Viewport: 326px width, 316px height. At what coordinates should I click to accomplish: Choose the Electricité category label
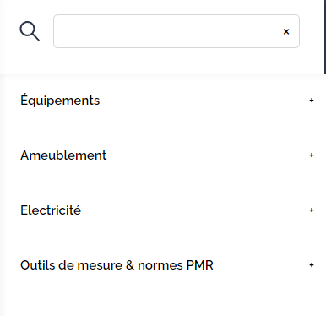coord(51,210)
